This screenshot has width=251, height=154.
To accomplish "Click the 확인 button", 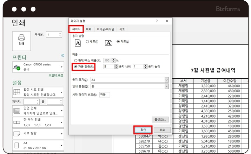I will (143, 129).
